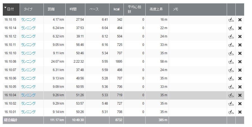The image size is (252, 127).
Task: Edit the highlighted 16.10.04 entry
Action: click(x=231, y=95)
